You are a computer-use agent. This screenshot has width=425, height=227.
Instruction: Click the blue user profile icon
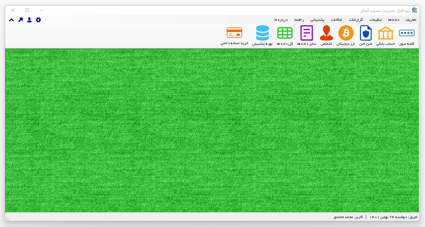pyautogui.click(x=29, y=20)
